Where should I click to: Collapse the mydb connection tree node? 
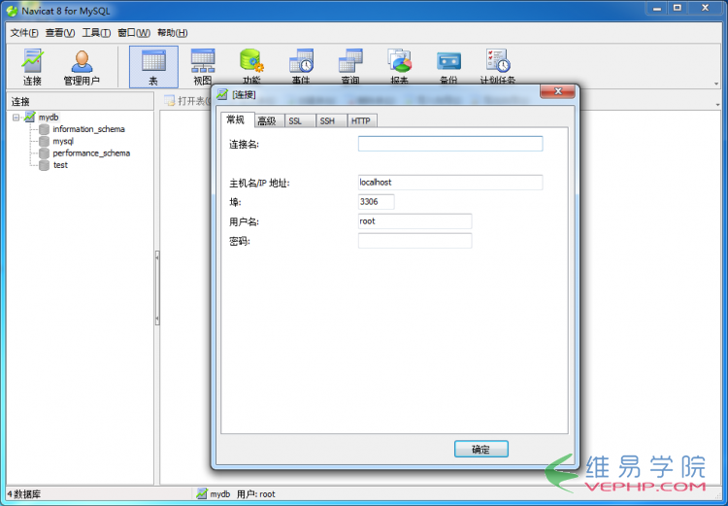click(17, 118)
